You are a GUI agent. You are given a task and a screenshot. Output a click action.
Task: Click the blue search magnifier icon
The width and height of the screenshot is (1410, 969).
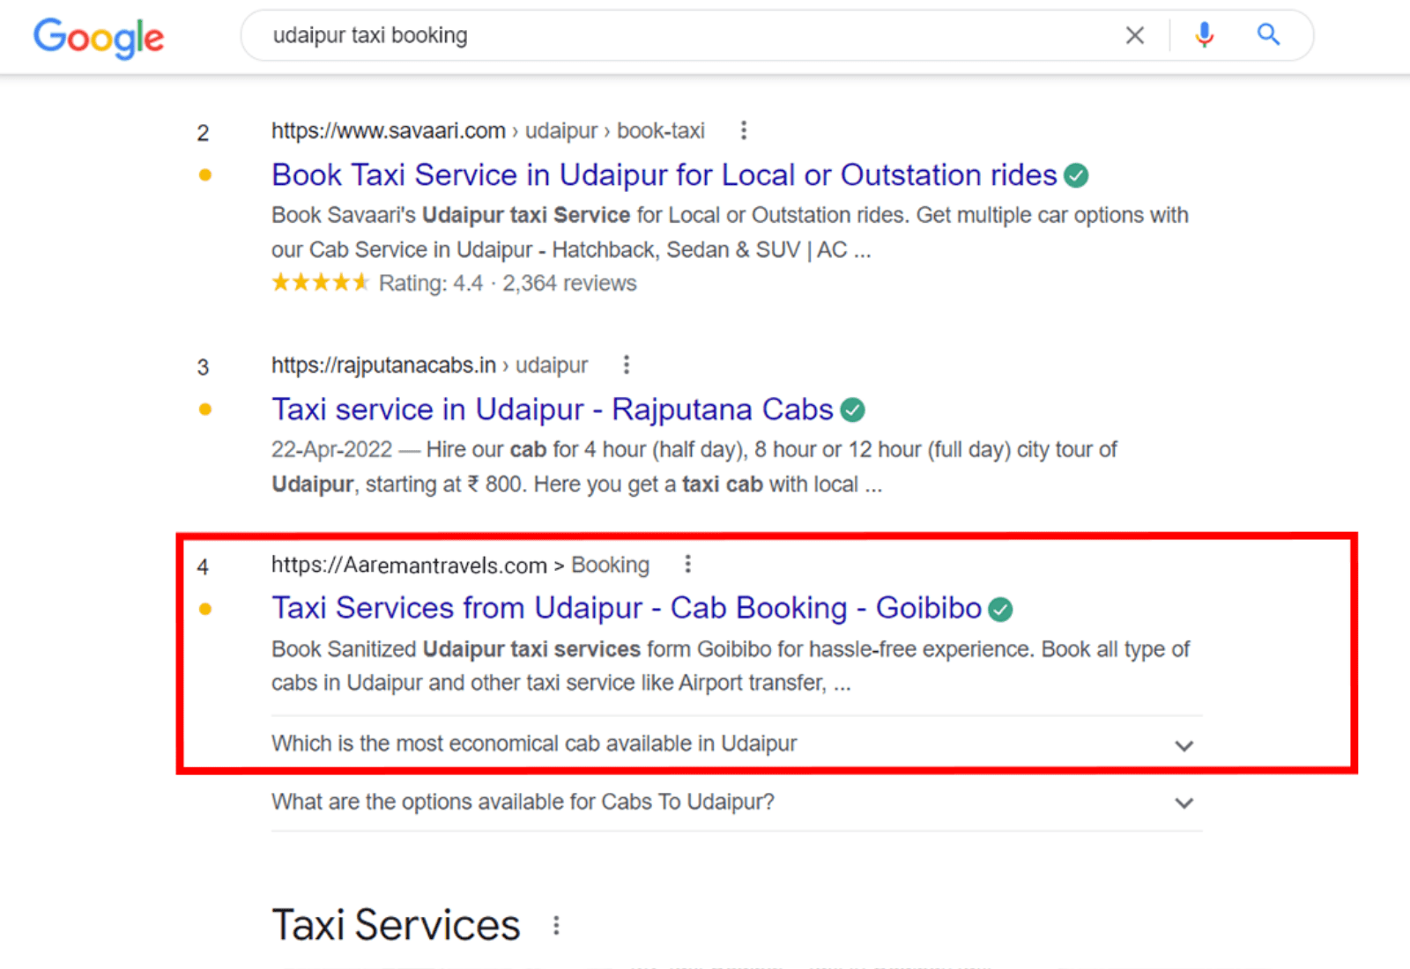pos(1268,35)
